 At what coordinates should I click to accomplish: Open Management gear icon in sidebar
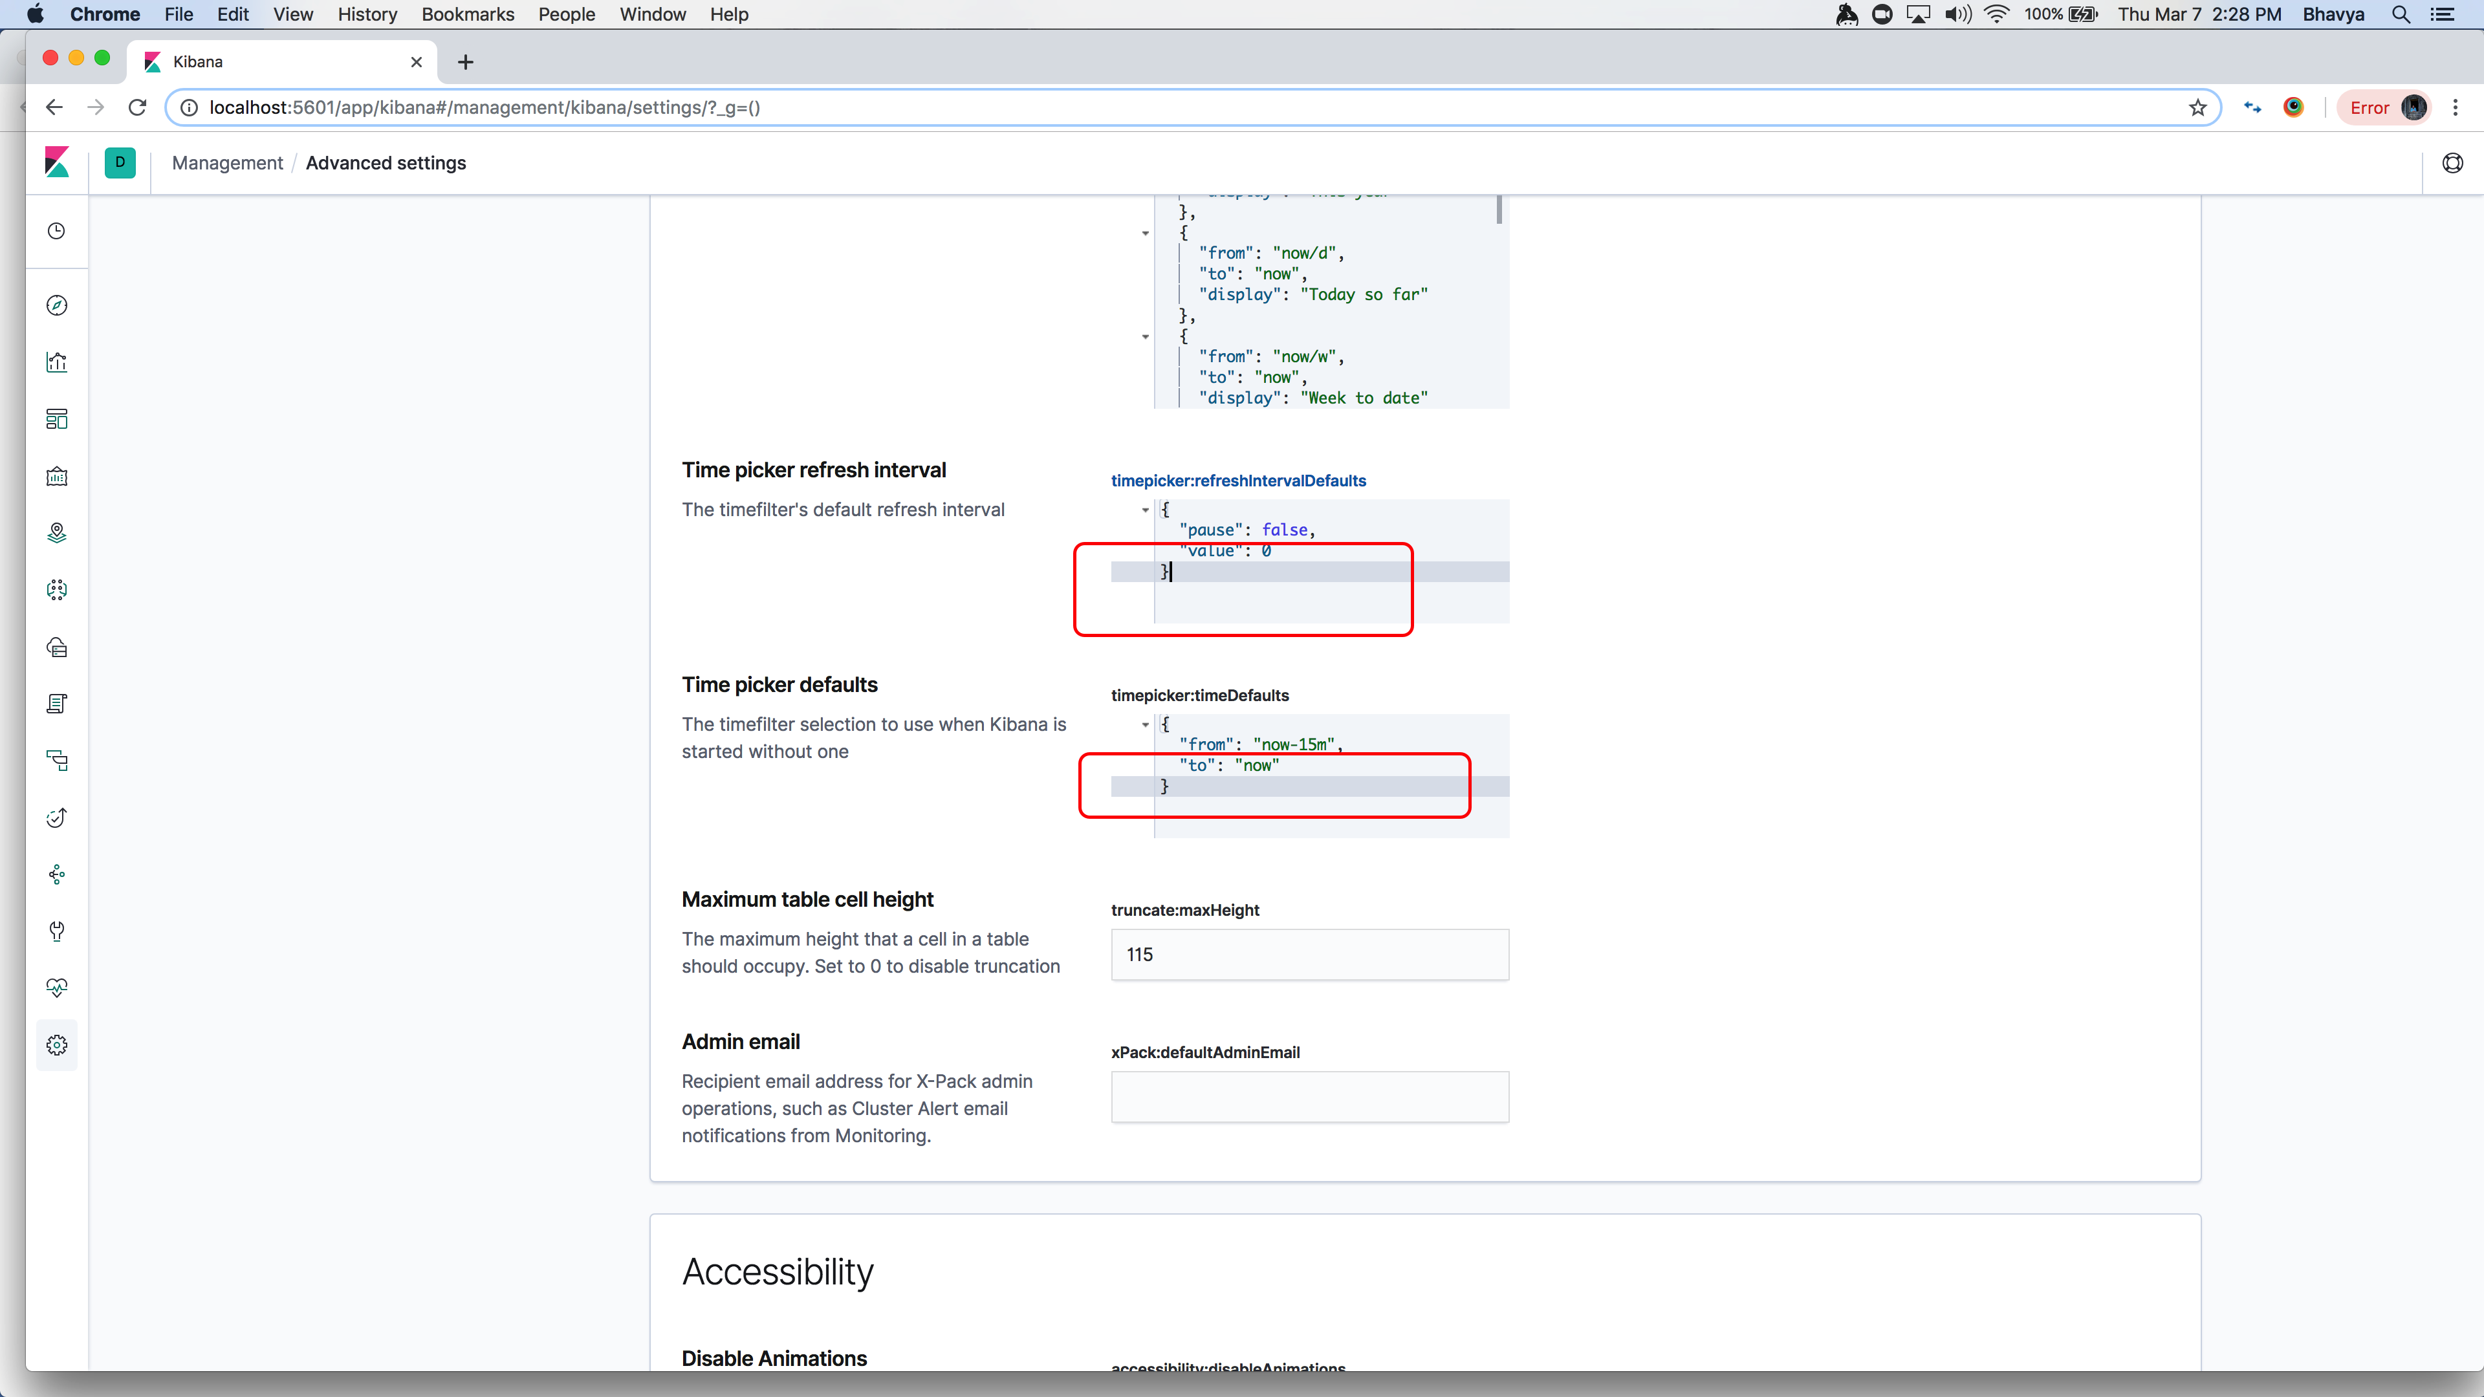tap(57, 1045)
